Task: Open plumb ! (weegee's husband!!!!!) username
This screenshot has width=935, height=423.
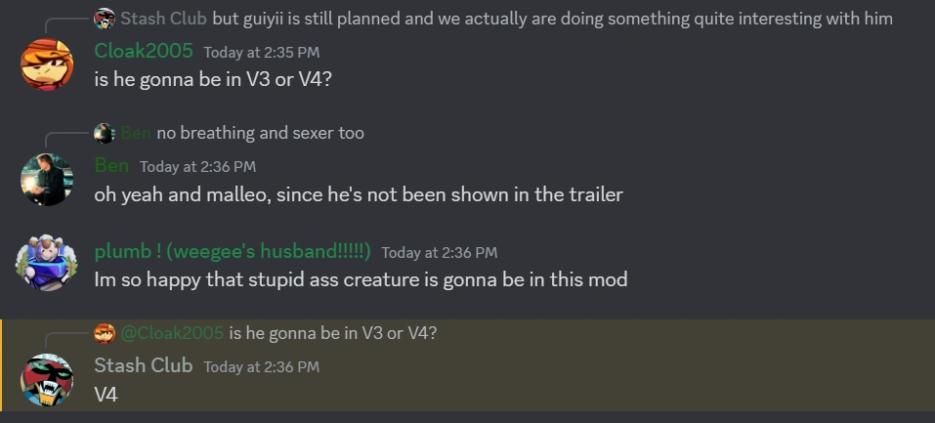Action: (233, 251)
